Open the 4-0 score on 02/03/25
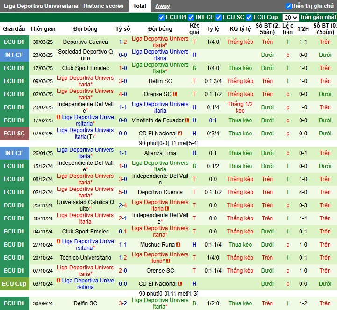Image resolution: width=337 pixels, height=310 pixels. 123,94
